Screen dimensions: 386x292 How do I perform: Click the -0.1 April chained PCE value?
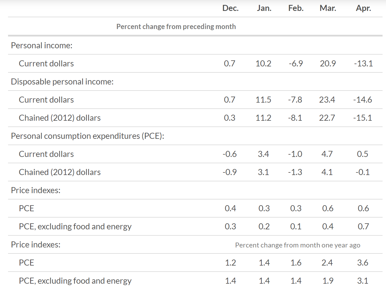(362, 172)
